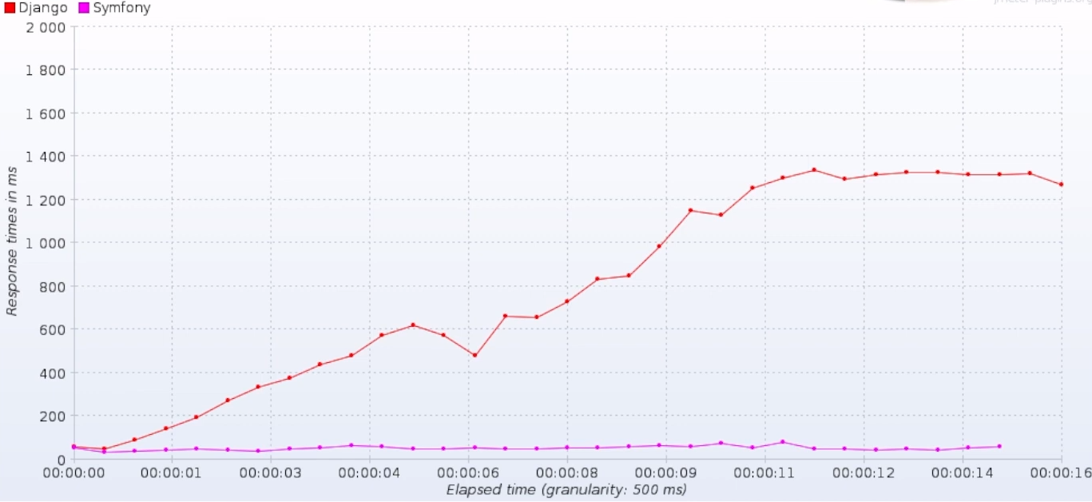Click the 1 000 y-axis value

click(x=46, y=242)
